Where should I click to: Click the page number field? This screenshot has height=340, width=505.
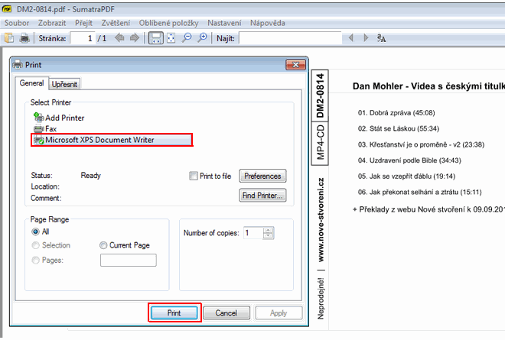pos(83,38)
